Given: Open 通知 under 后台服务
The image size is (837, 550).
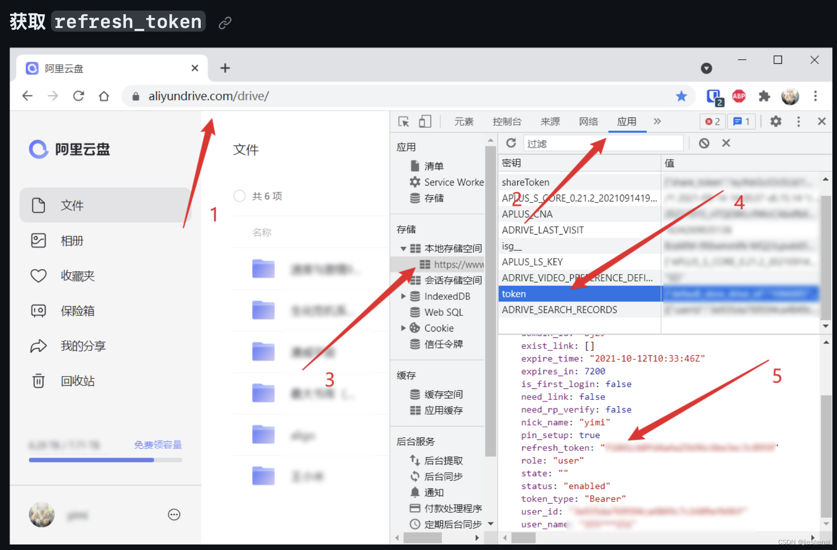Looking at the screenshot, I should coord(427,492).
